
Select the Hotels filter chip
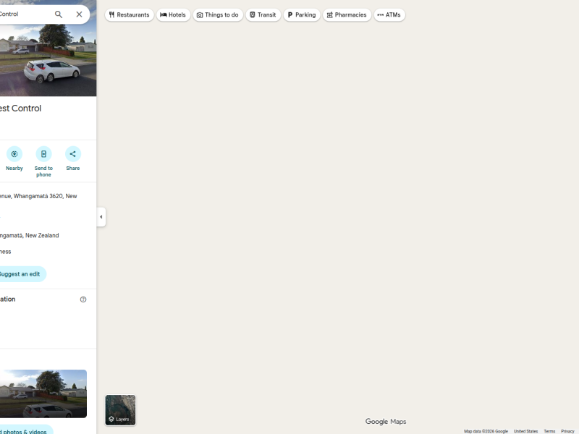173,14
